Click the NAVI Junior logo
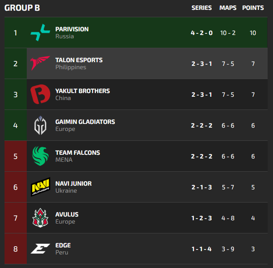273x268 pixels. point(40,187)
